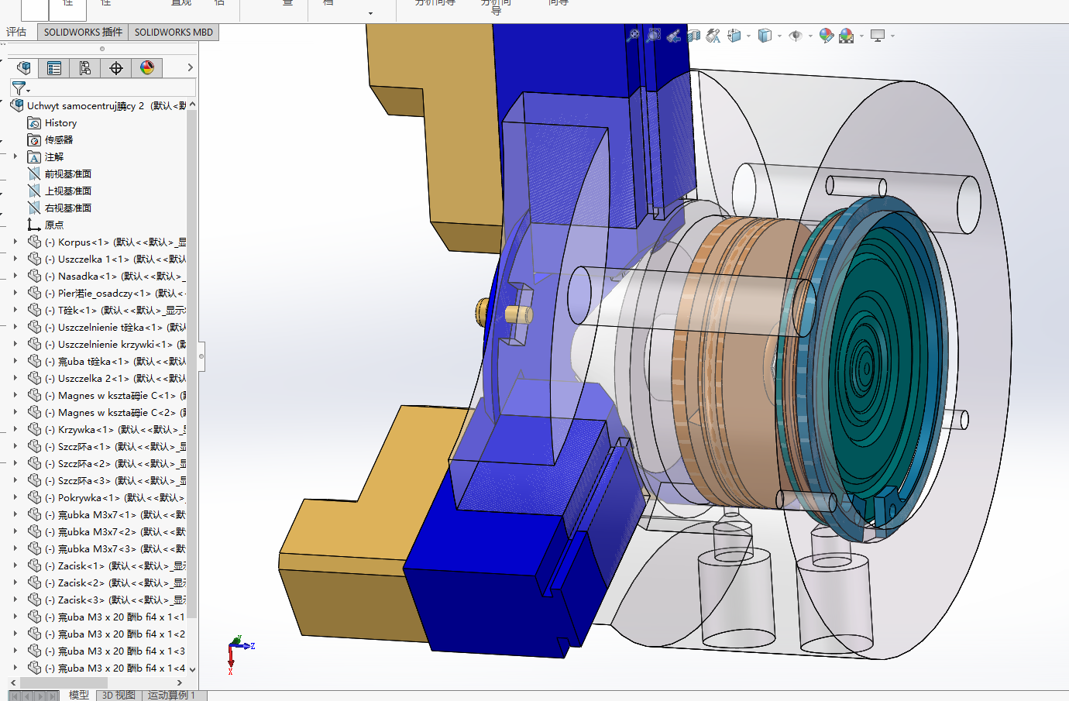The height and width of the screenshot is (701, 1069).
Task: Click the Zacisk<1> component icon
Action: pyautogui.click(x=34, y=565)
